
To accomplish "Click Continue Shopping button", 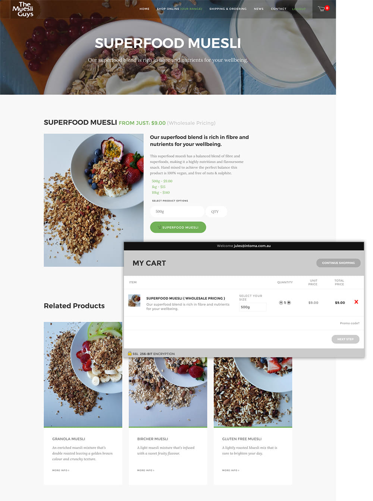I will pos(338,263).
